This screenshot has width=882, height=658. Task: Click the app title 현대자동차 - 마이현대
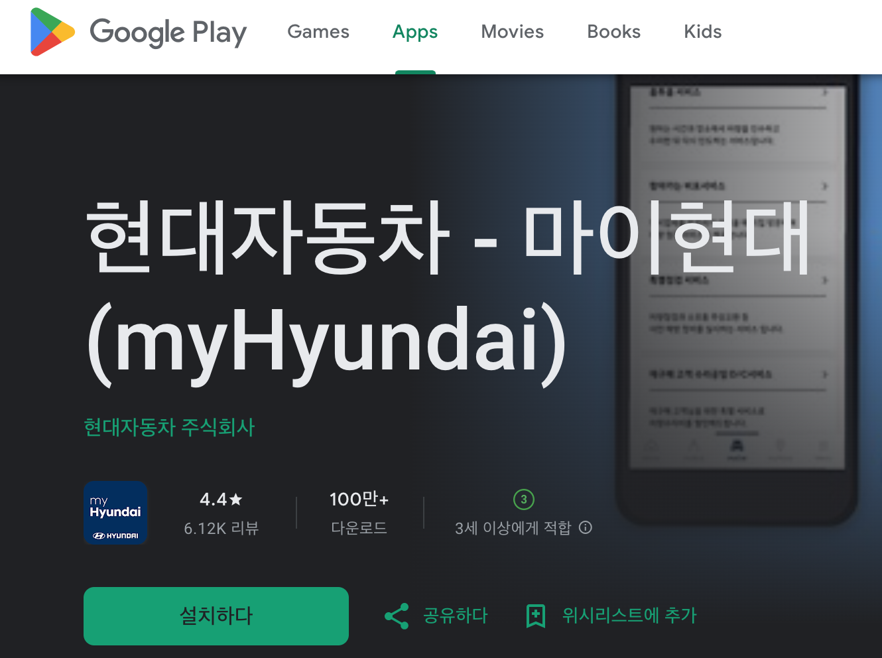[448, 237]
